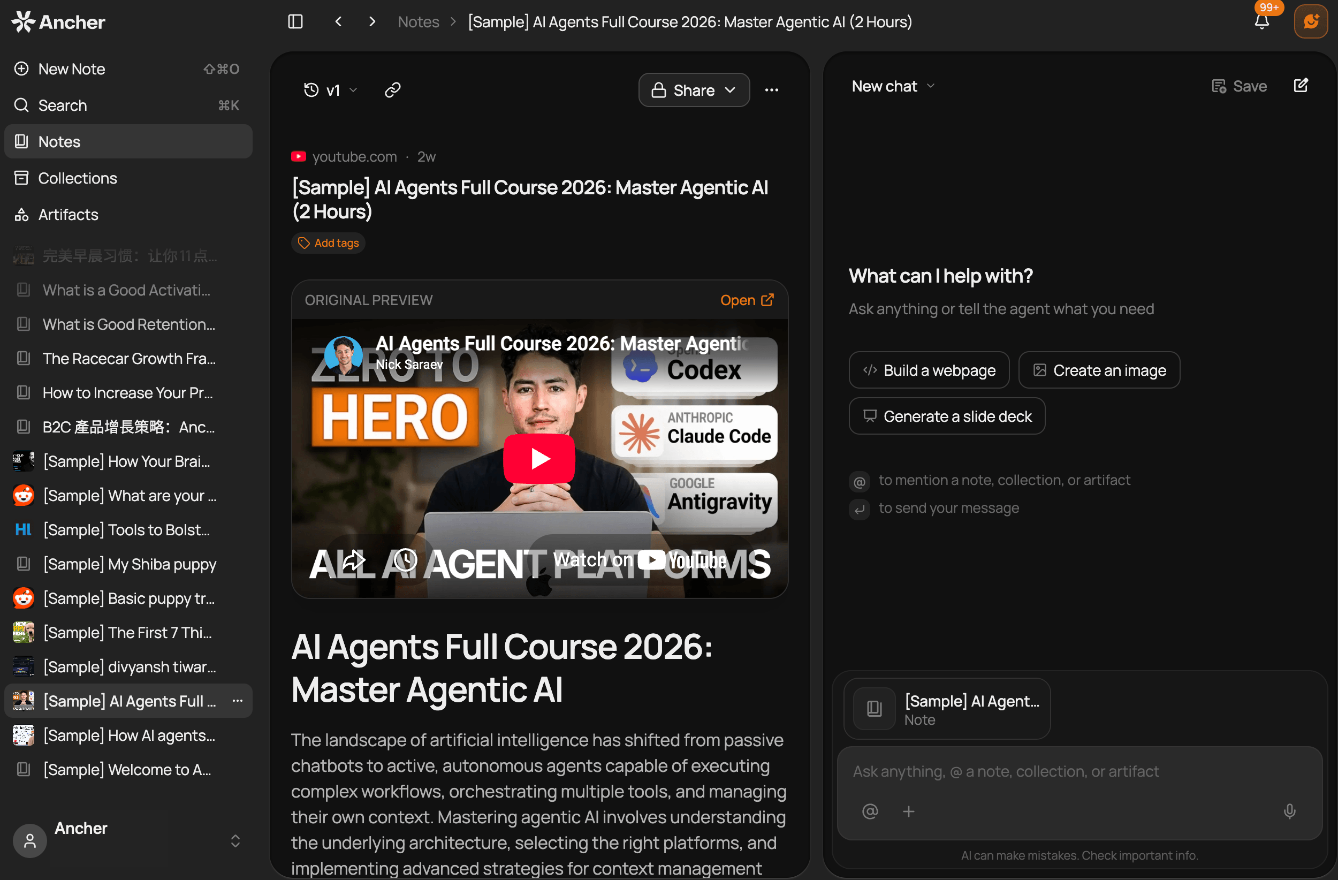Toggle the sidebar panel icon

(x=295, y=22)
